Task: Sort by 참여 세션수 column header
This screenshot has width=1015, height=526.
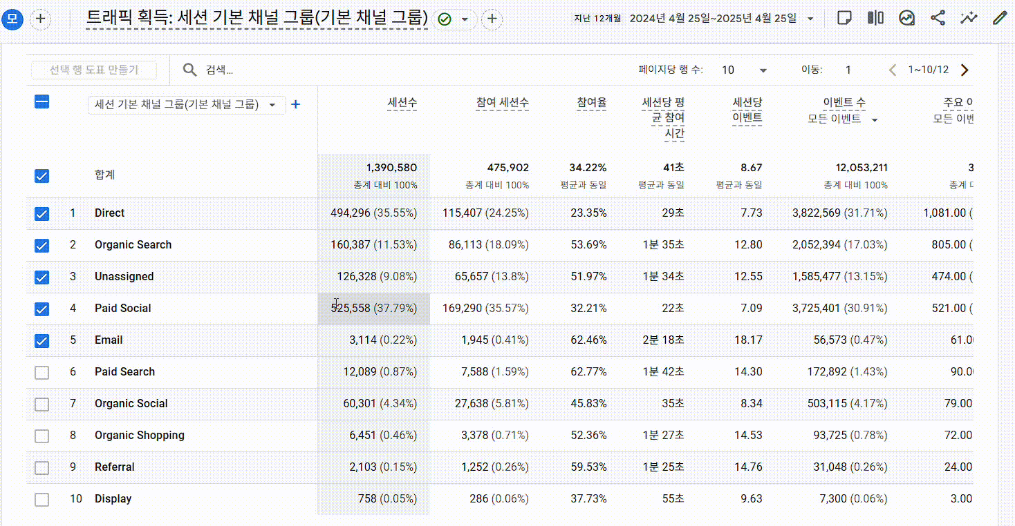Action: [x=503, y=102]
